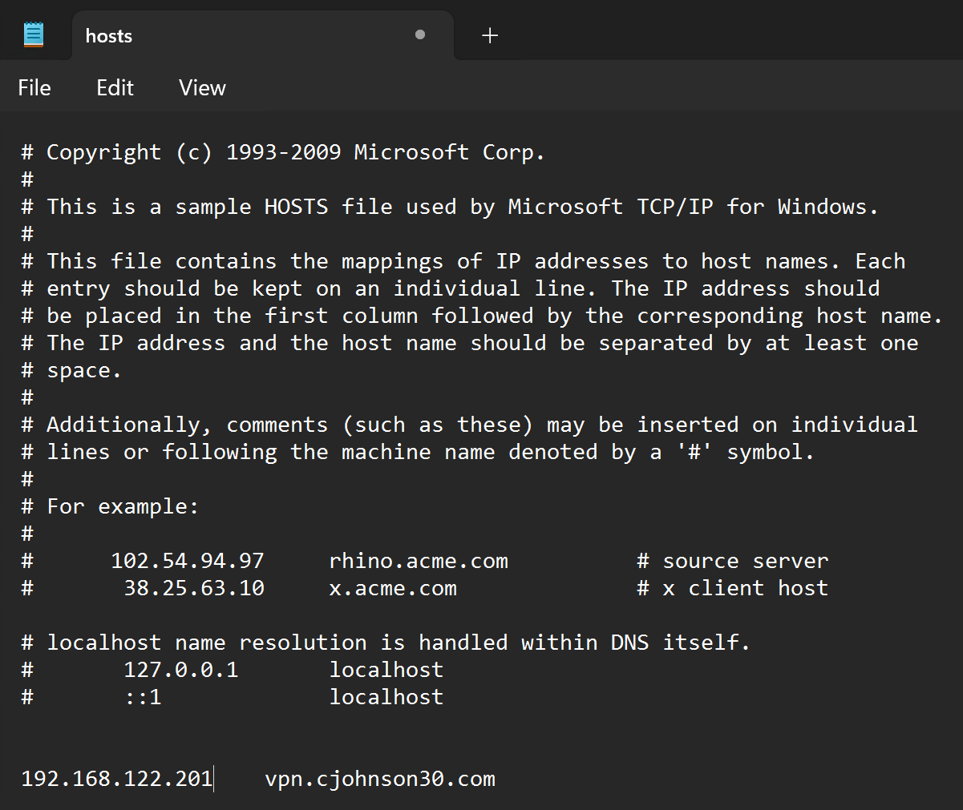Open the File menu

pos(34,88)
